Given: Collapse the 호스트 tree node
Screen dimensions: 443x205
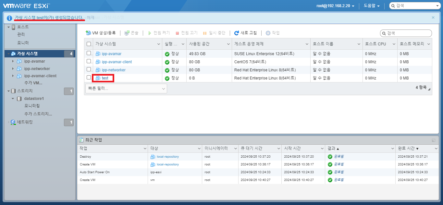Looking at the screenshot, I should (x=9, y=27).
